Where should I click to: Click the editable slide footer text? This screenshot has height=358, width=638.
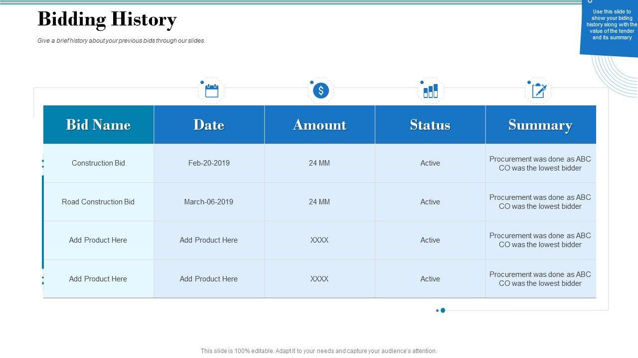tap(319, 351)
